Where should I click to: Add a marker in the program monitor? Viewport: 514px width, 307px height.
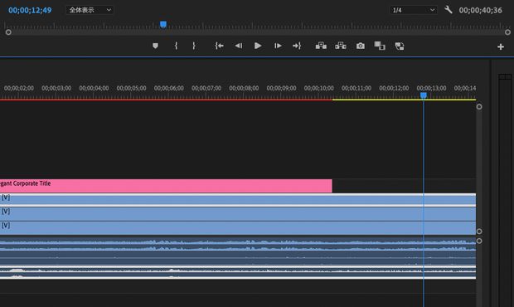pos(155,46)
